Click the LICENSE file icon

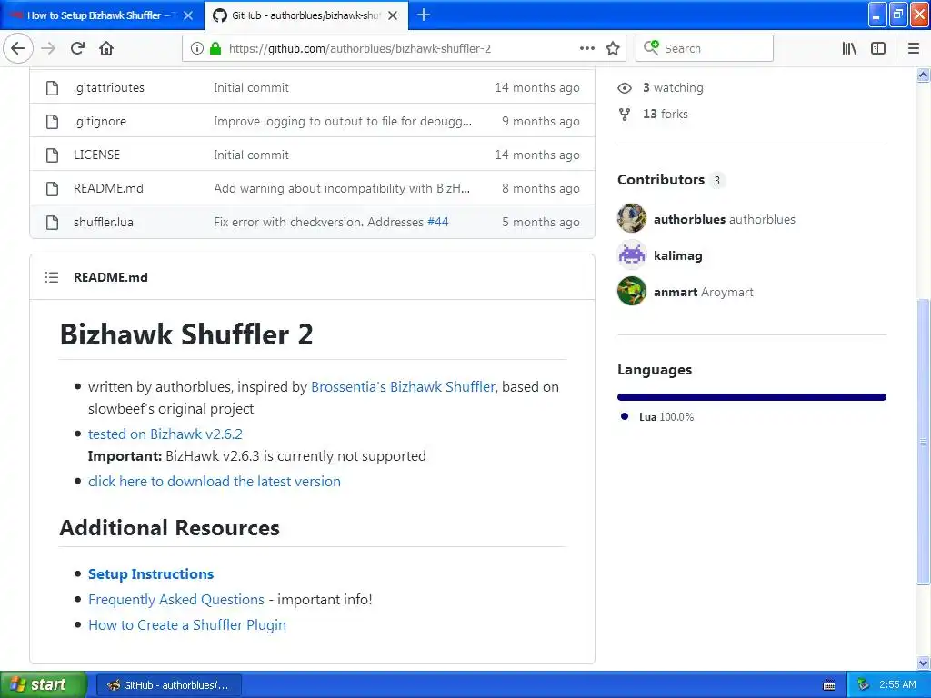(x=52, y=155)
